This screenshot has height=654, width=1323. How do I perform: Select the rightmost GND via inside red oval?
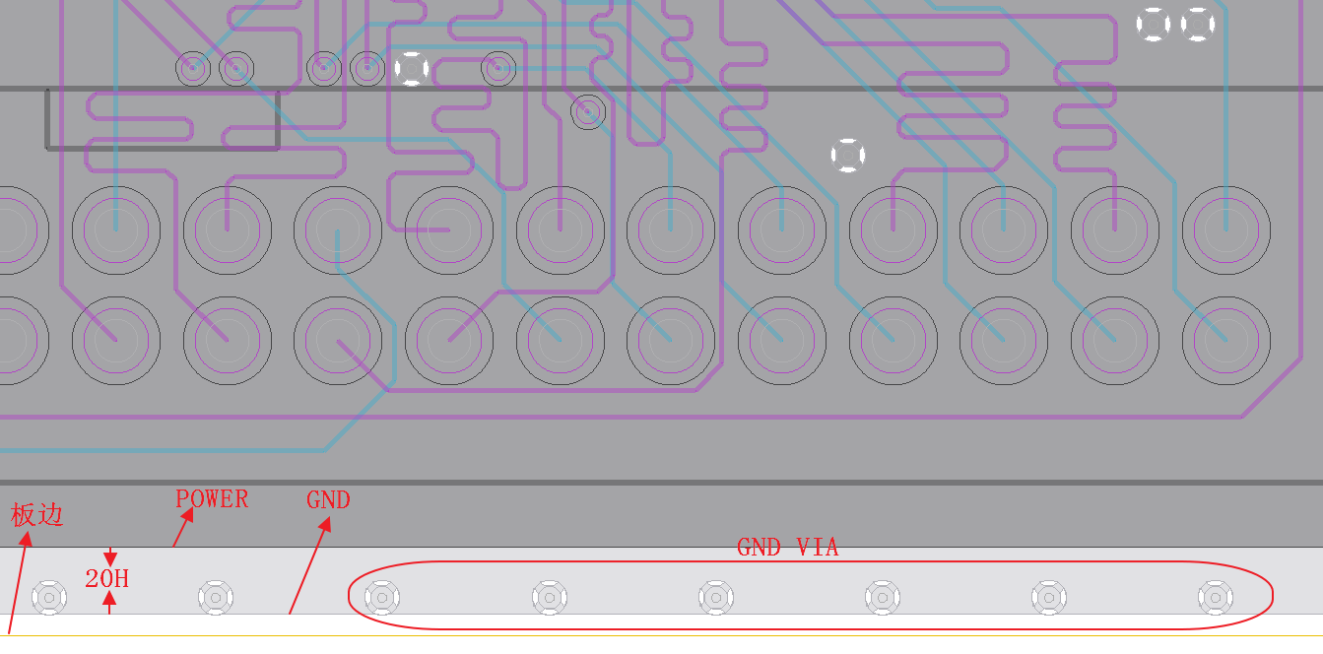tap(1216, 597)
